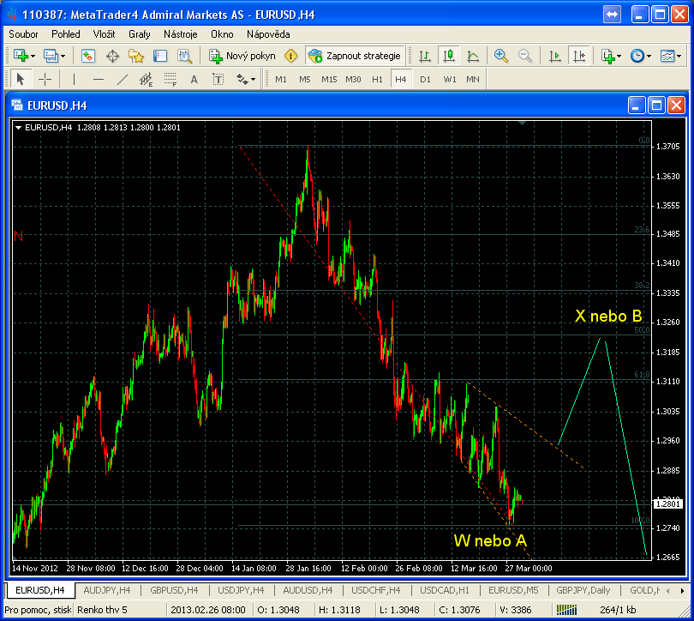
Task: Expand the arrows objects dropdown
Action: [253, 80]
